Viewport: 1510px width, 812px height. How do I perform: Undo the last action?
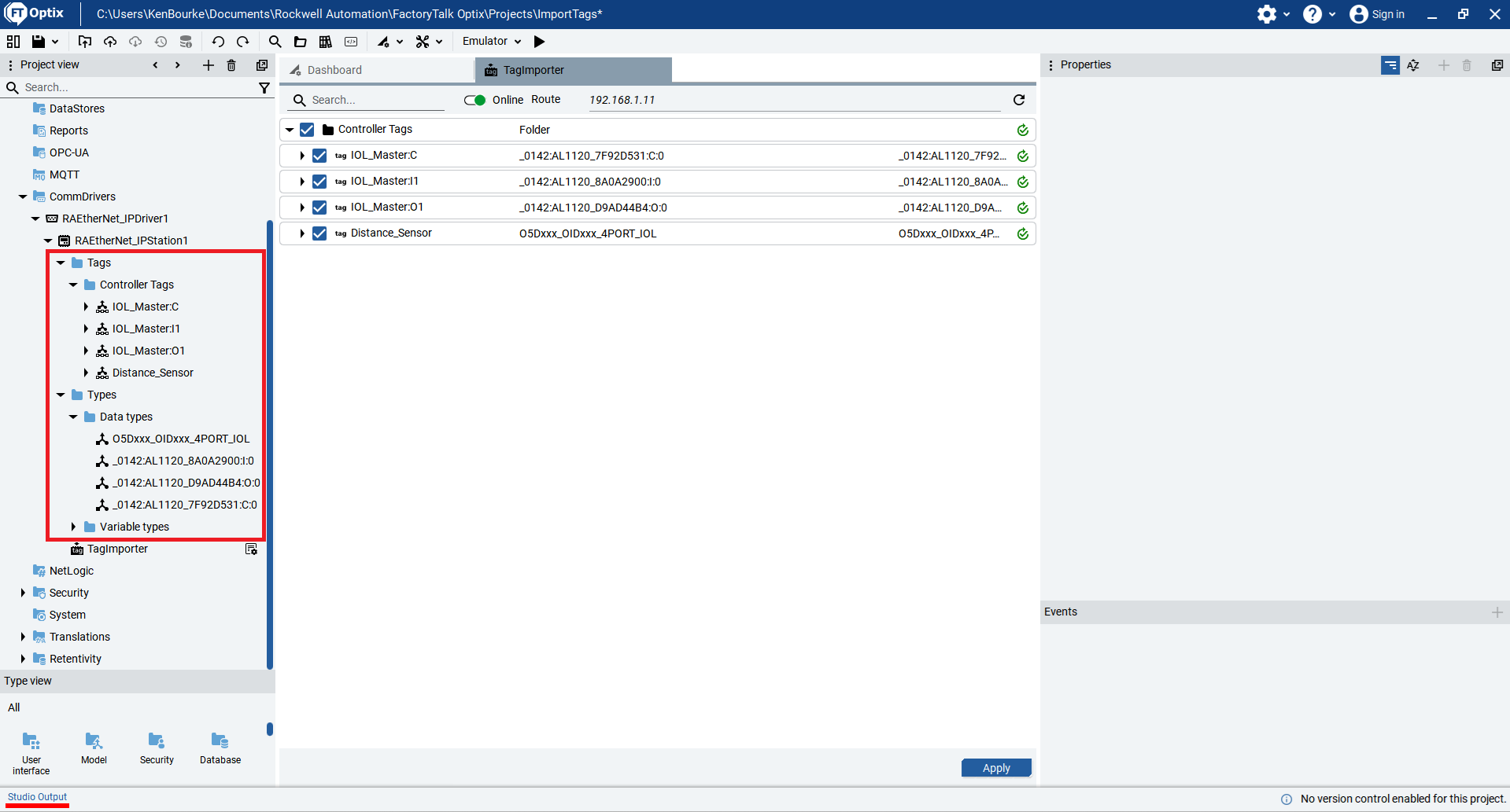pyautogui.click(x=218, y=42)
